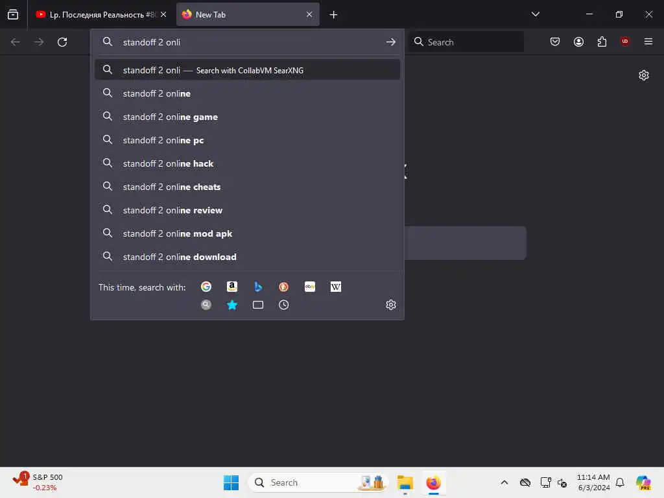The height and width of the screenshot is (498, 664).
Task: Personalize New Tab page gear icon
Action: pos(644,75)
